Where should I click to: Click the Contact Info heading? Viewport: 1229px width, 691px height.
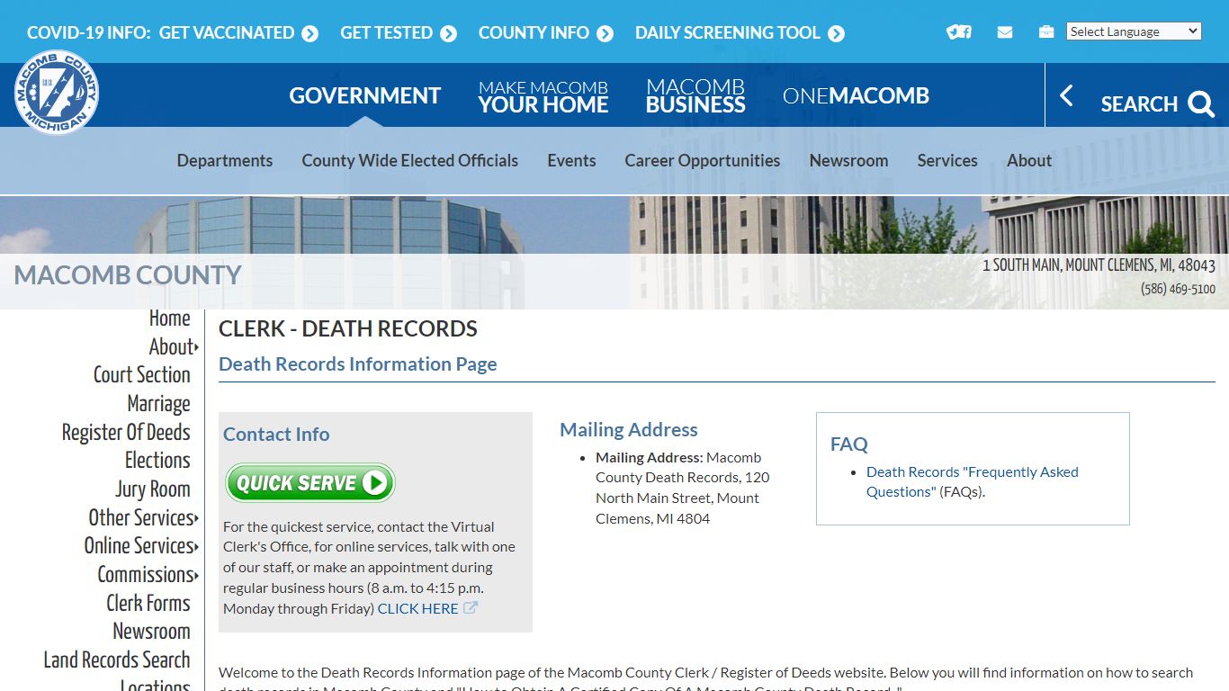[x=276, y=435]
